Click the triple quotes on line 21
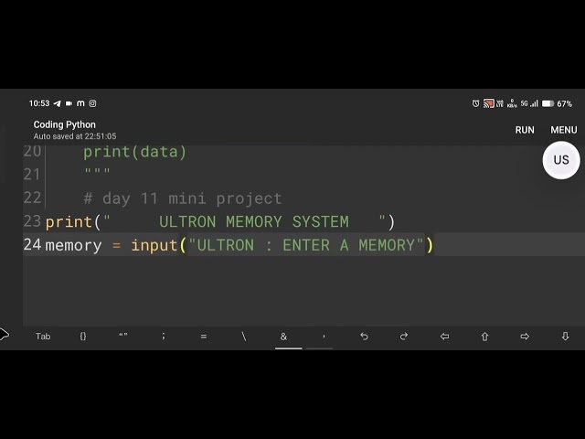585x439 pixels. tap(98, 171)
